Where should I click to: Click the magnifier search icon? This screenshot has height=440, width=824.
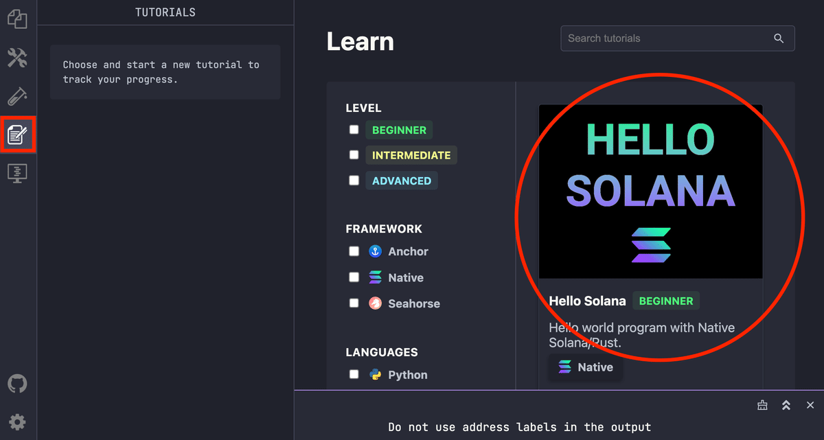779,38
